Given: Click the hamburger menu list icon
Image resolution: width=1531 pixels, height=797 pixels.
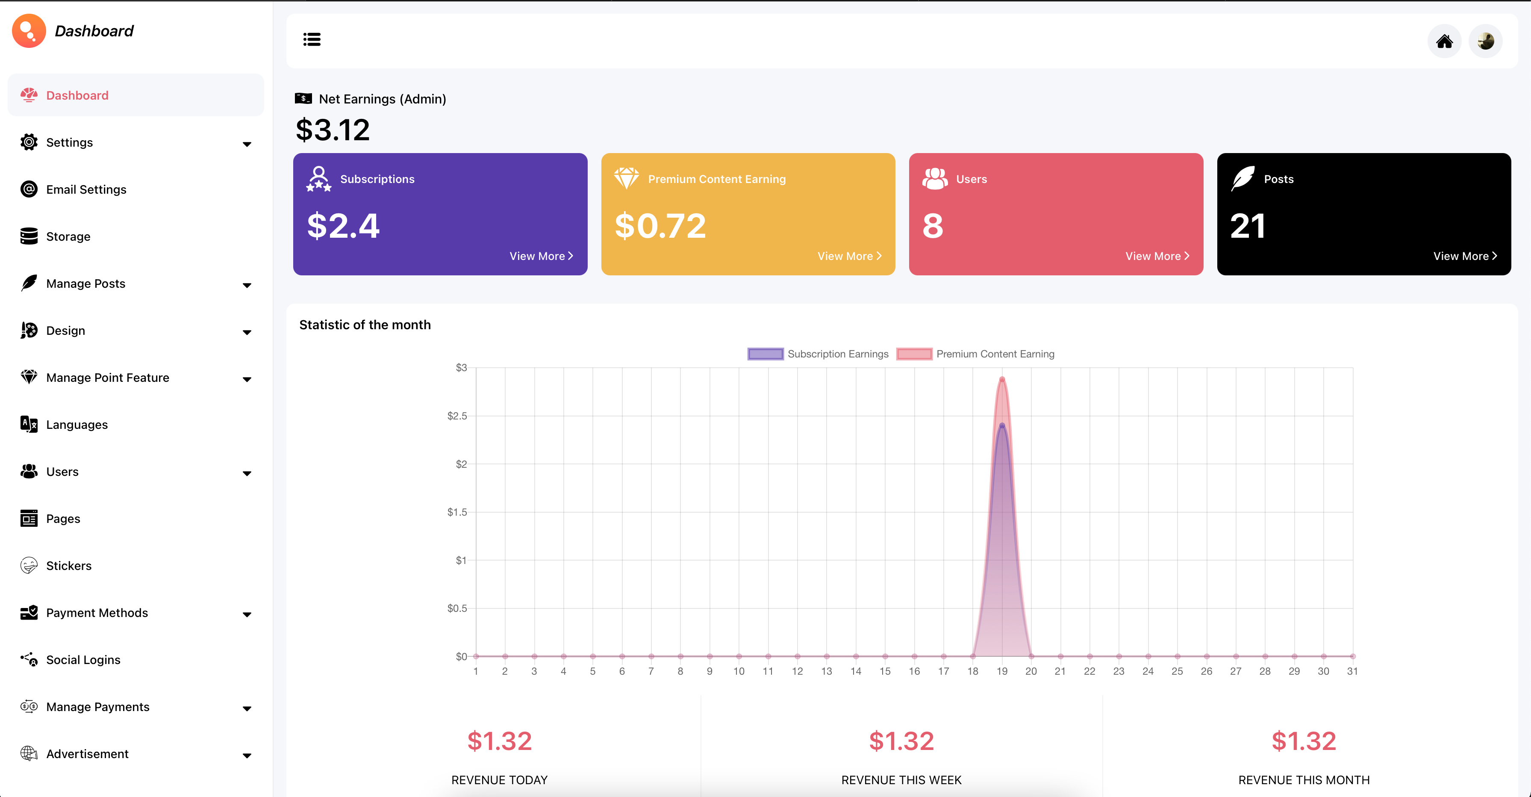Looking at the screenshot, I should click(312, 40).
